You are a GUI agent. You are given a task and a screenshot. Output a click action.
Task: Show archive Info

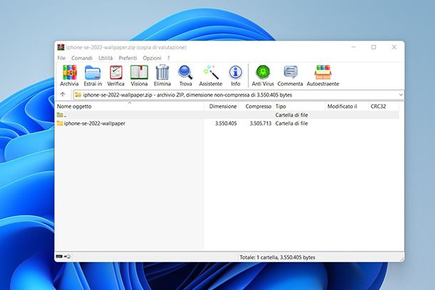coord(235,75)
